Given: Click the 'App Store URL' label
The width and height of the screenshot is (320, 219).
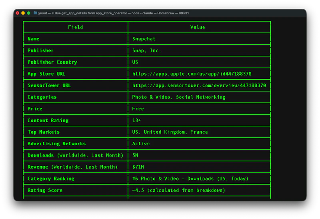Looking at the screenshot, I should (x=46, y=74).
